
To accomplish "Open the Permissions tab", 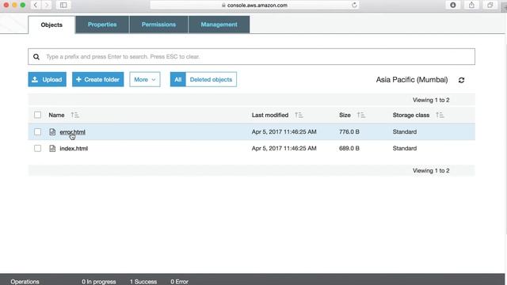I will click(x=158, y=25).
